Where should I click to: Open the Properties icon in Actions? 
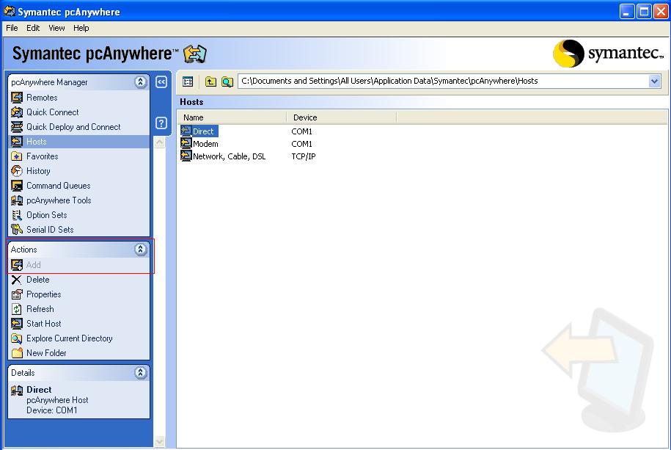(x=17, y=294)
